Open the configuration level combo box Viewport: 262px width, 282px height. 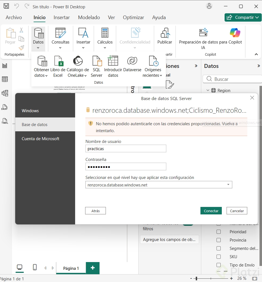point(159,185)
